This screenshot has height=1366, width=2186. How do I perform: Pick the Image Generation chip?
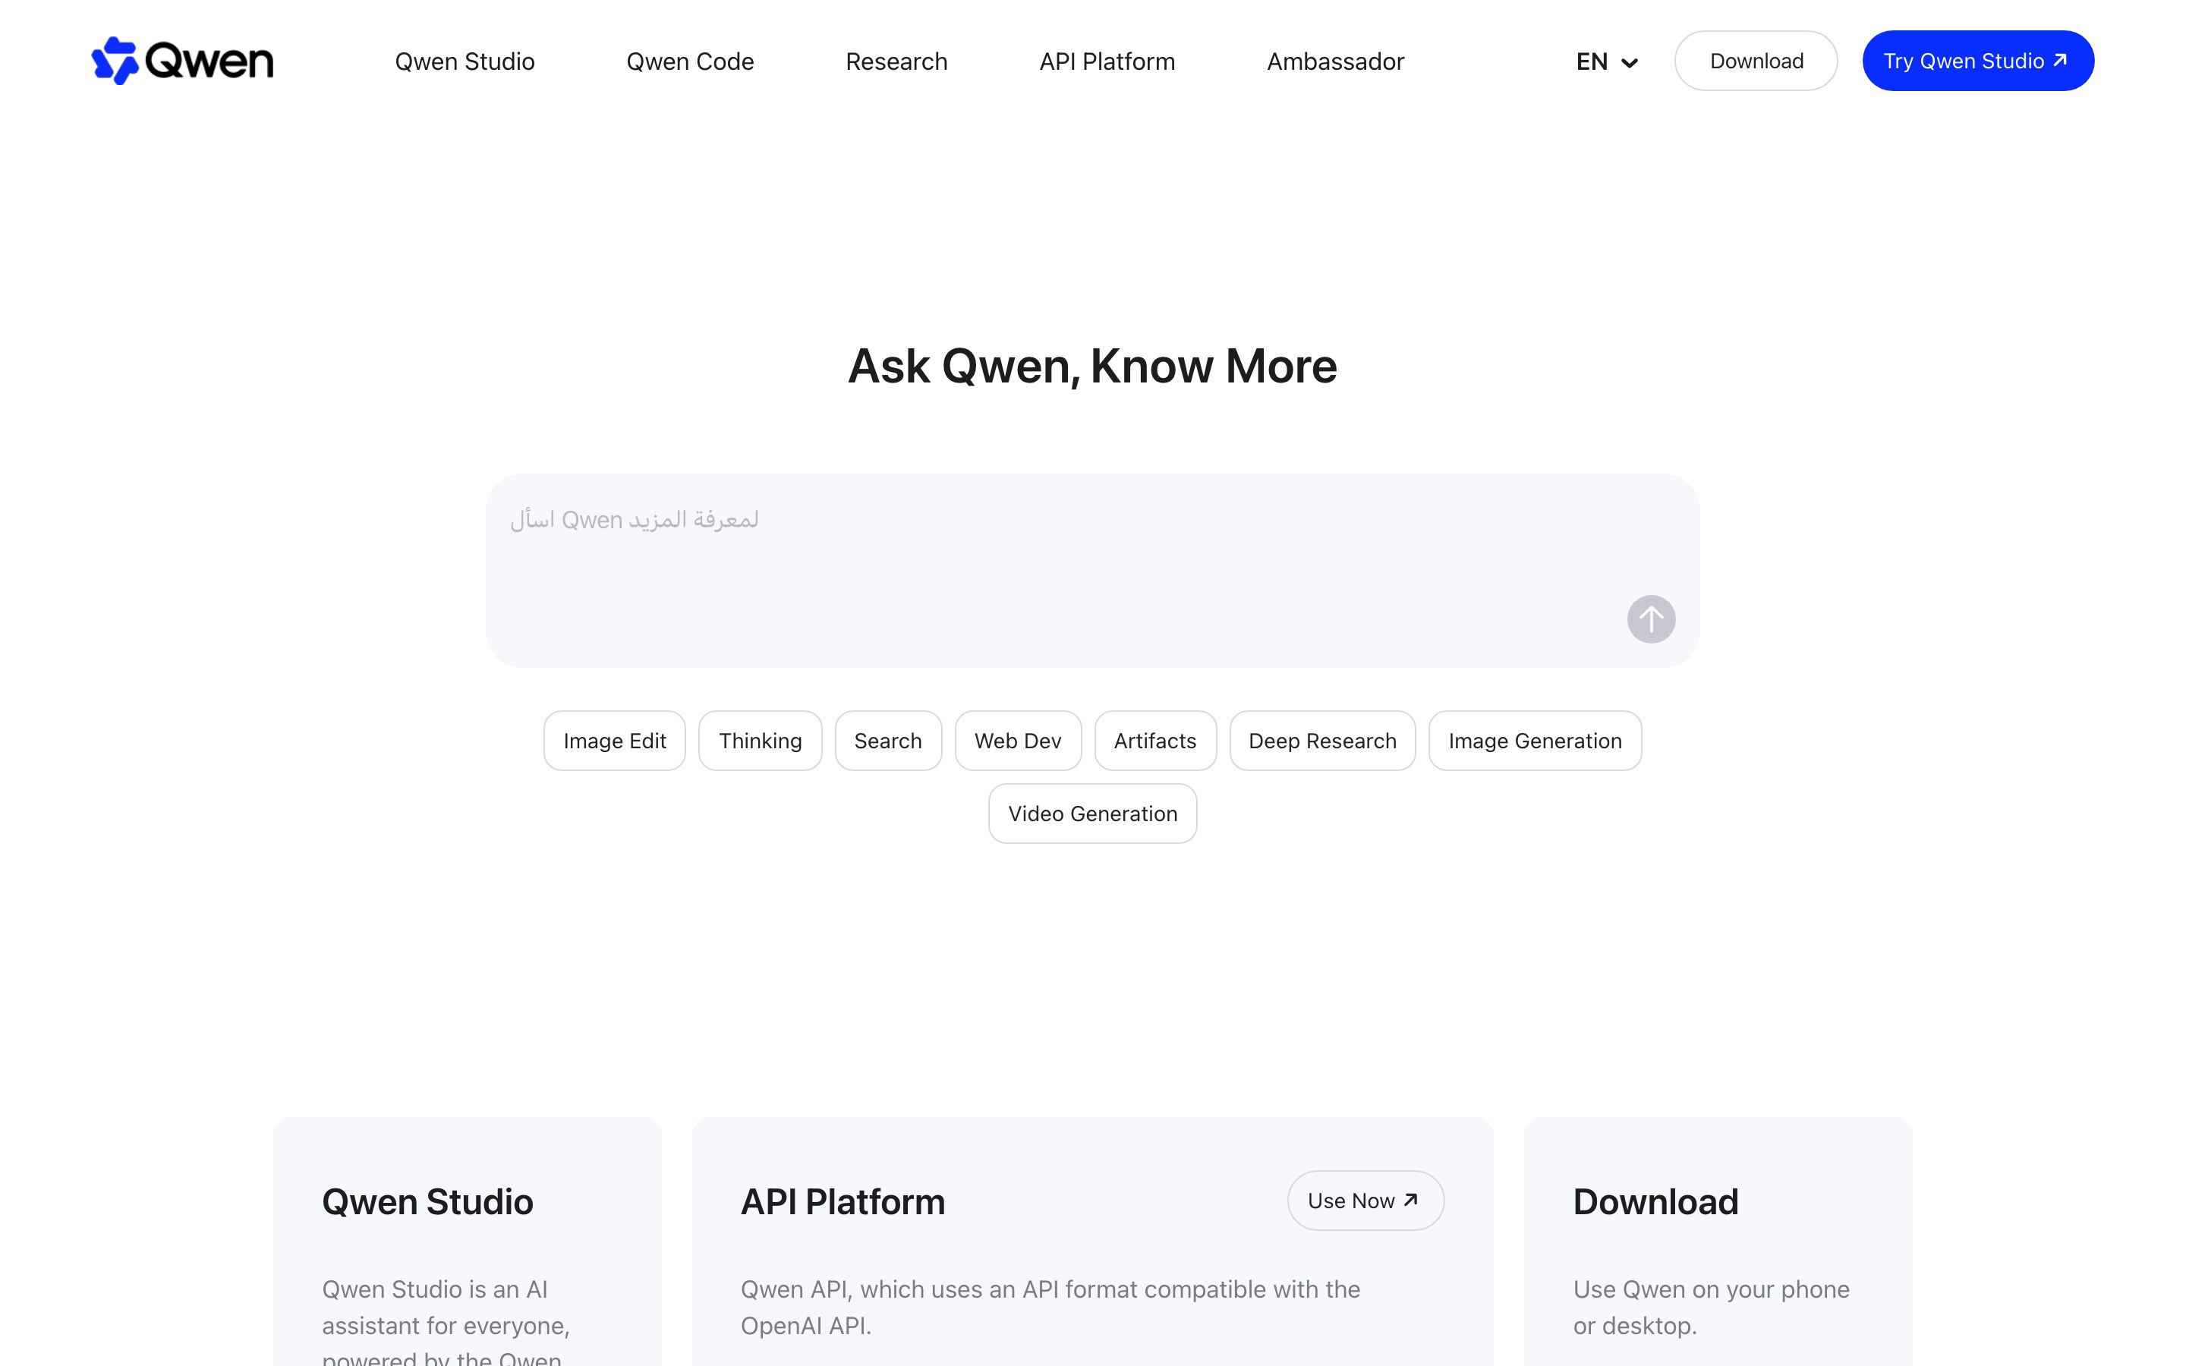[x=1535, y=740]
